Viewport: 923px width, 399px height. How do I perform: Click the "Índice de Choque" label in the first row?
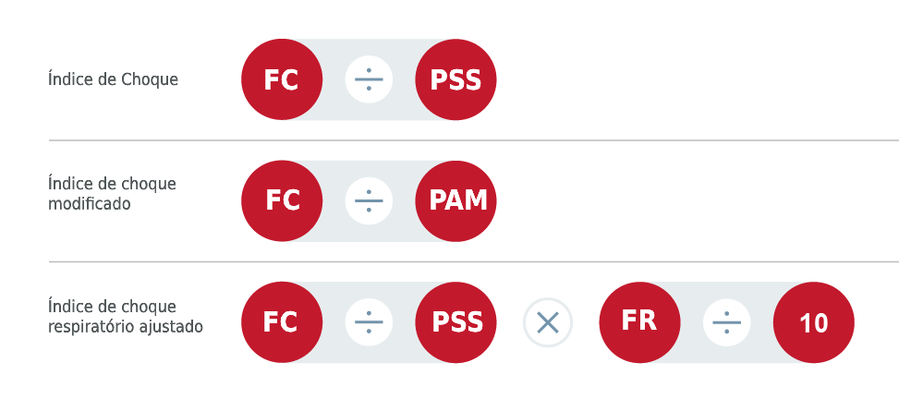tap(113, 79)
